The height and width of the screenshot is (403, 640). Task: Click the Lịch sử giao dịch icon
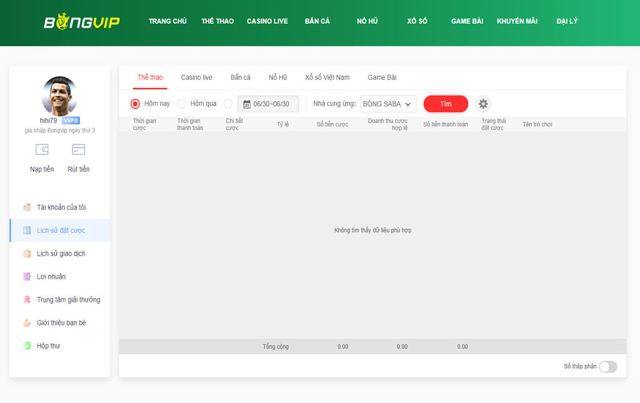27,254
